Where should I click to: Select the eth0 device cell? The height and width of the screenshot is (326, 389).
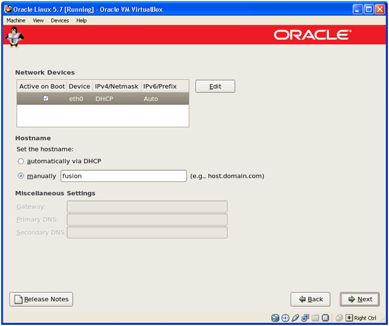[x=76, y=99]
